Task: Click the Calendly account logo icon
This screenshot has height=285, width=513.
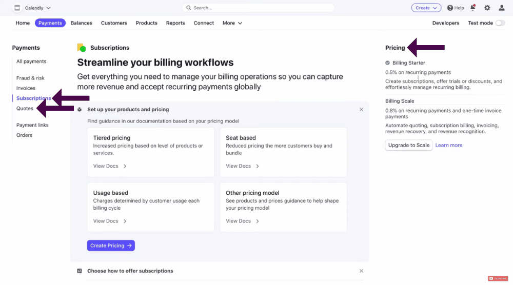Action: pos(17,8)
